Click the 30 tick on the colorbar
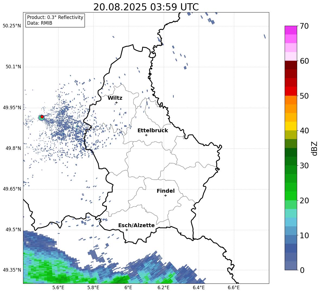The image size is (321, 293). pos(304,166)
